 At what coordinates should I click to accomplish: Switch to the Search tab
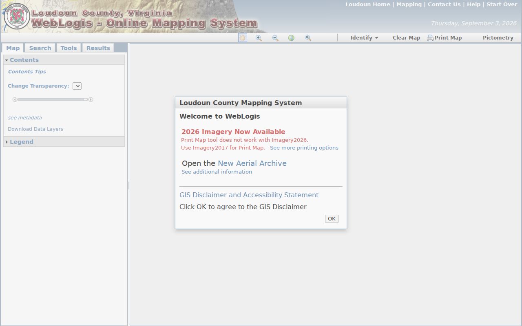(40, 48)
